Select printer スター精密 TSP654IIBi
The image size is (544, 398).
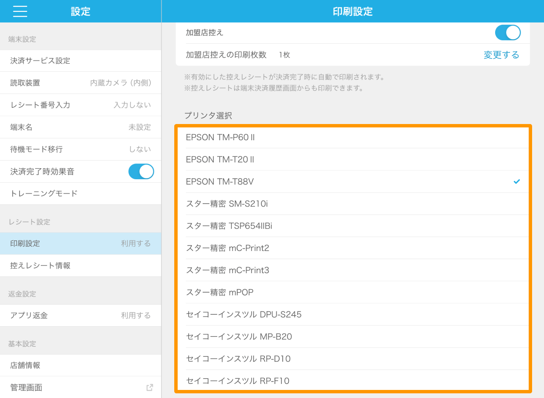coord(353,226)
